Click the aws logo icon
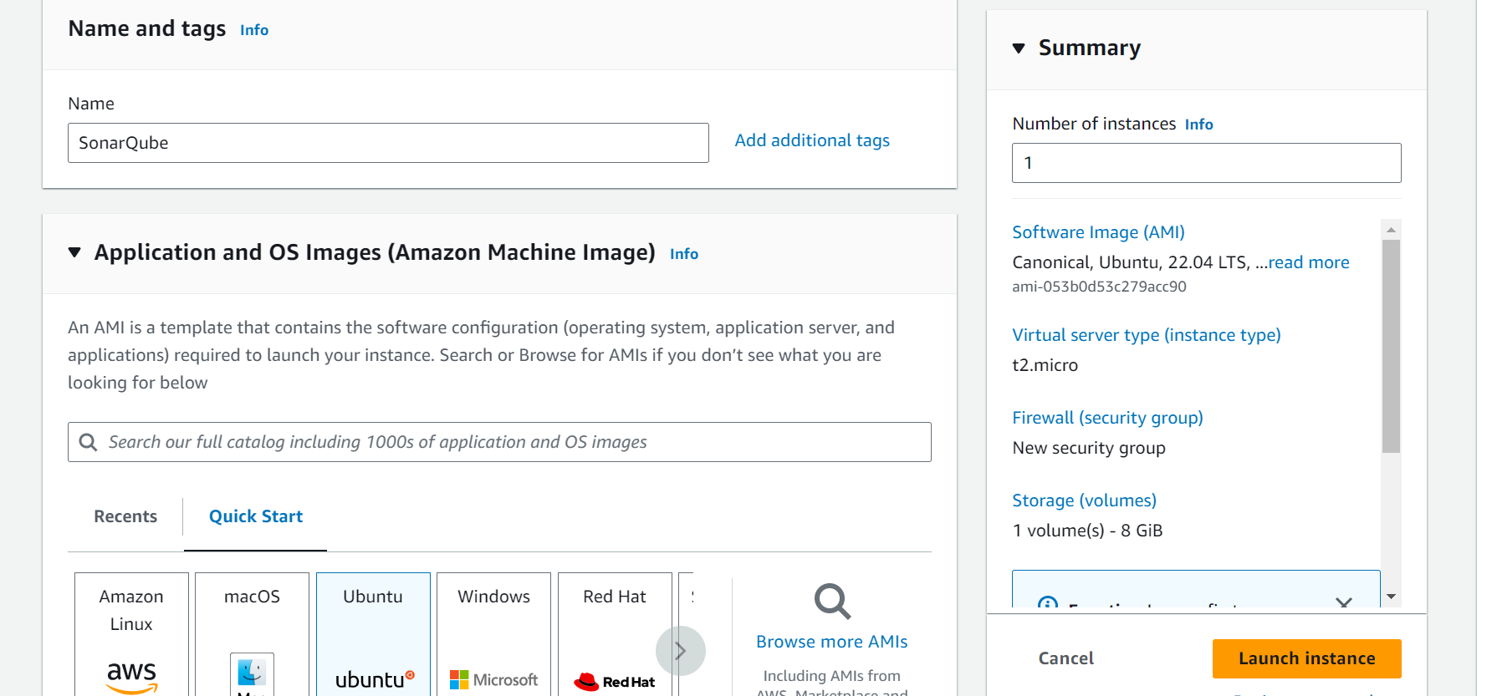 coord(131,677)
